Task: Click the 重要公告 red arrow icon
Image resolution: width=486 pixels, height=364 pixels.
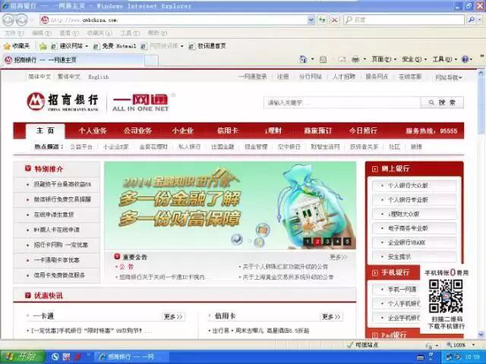Action: coord(118,256)
